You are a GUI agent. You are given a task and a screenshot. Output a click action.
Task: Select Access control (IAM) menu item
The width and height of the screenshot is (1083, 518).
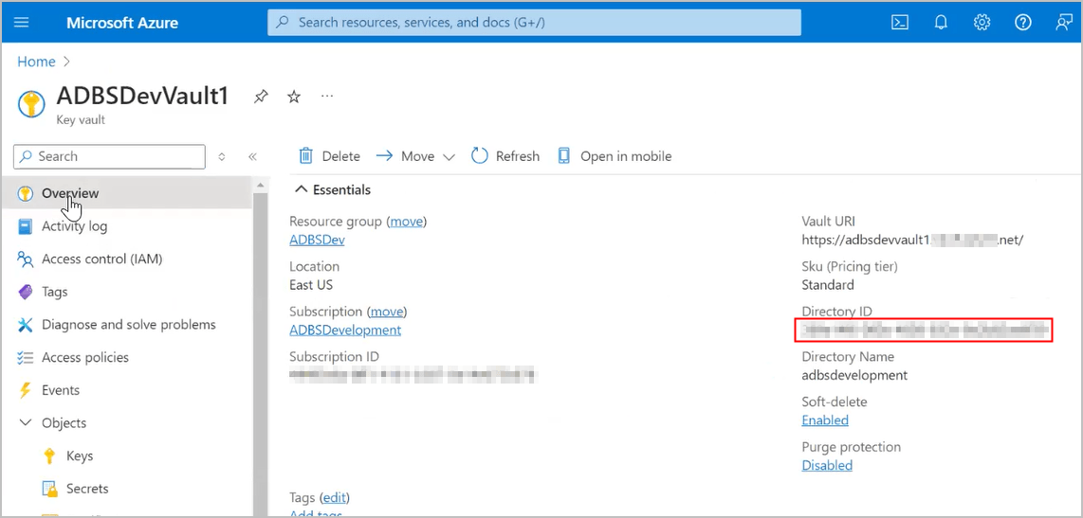101,259
